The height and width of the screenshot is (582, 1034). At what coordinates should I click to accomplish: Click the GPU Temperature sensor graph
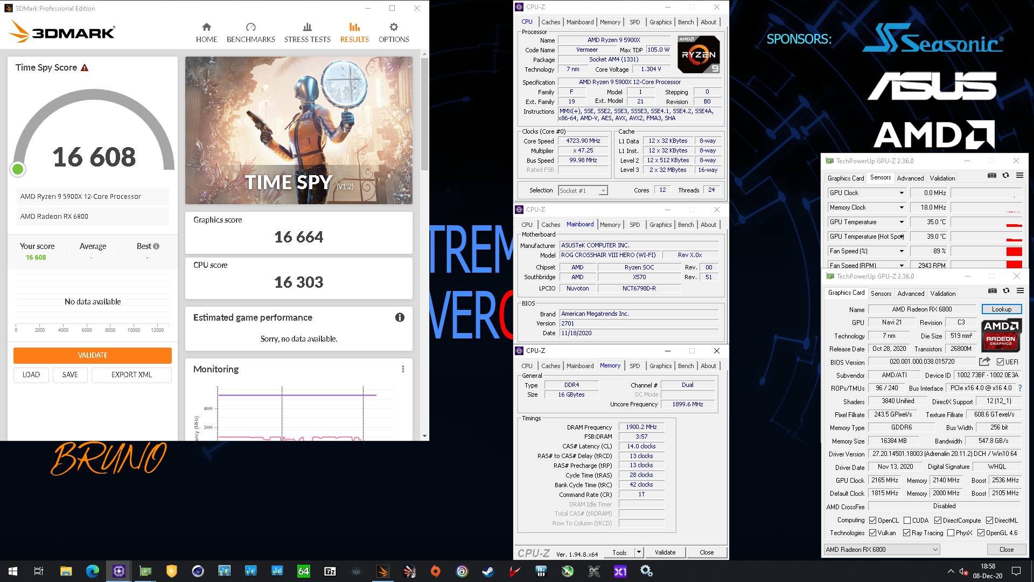tap(987, 222)
